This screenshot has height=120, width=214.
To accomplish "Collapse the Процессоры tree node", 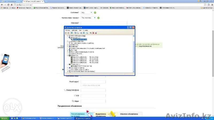I will pyautogui.click(x=67, y=55).
